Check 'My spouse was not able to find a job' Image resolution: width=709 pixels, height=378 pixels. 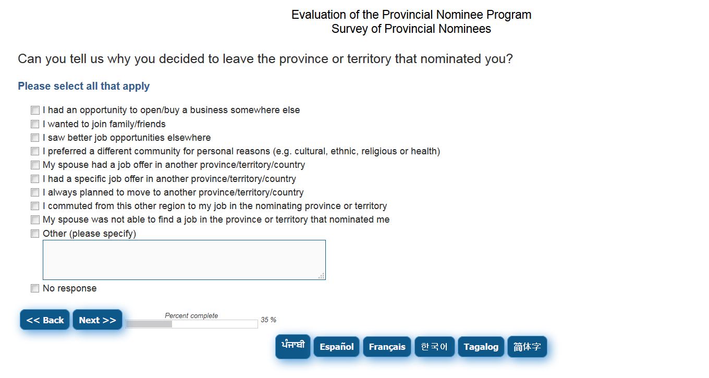[35, 220]
